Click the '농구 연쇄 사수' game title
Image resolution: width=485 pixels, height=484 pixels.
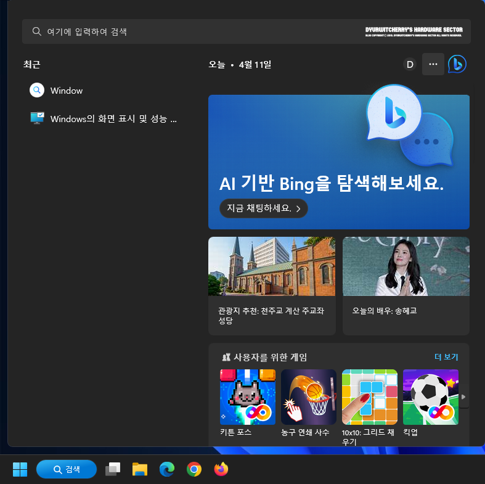click(305, 432)
